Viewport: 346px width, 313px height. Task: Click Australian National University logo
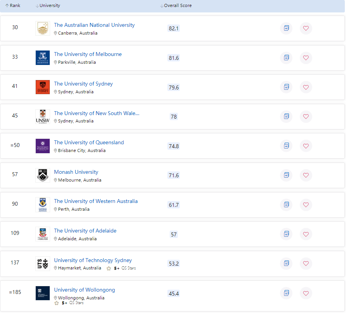43,28
